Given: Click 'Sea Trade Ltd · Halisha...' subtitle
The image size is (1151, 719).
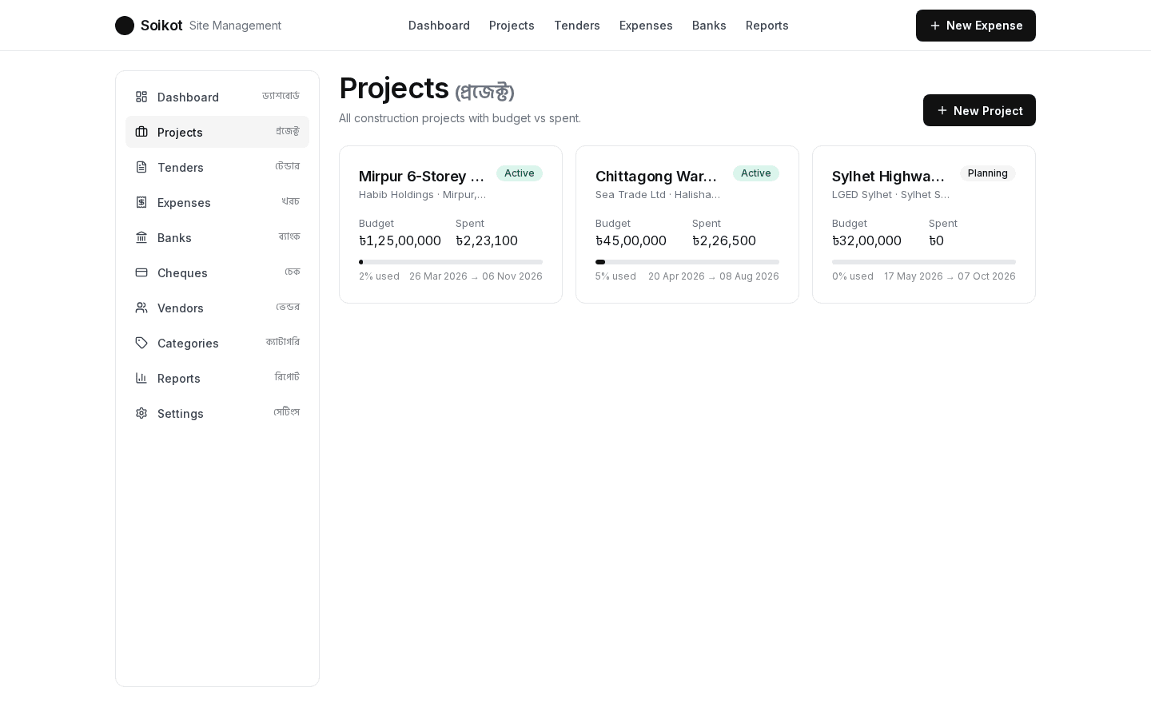Looking at the screenshot, I should tap(658, 195).
